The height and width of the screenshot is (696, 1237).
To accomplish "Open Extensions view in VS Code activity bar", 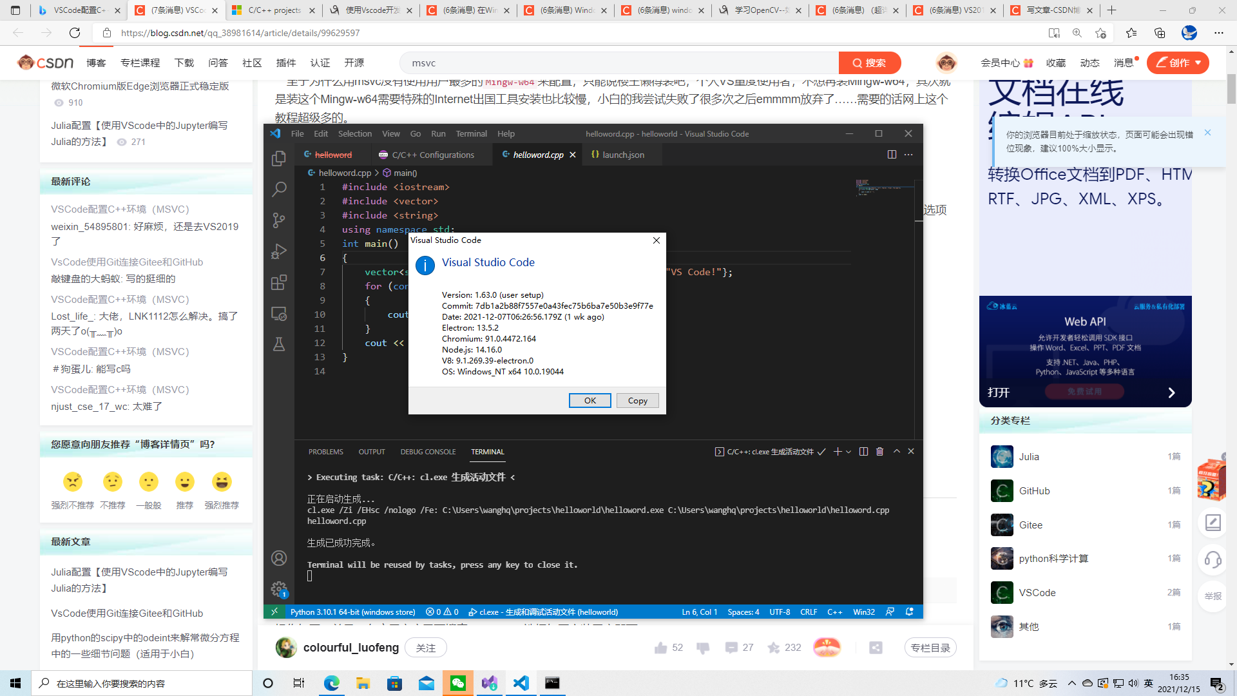I will (x=279, y=282).
